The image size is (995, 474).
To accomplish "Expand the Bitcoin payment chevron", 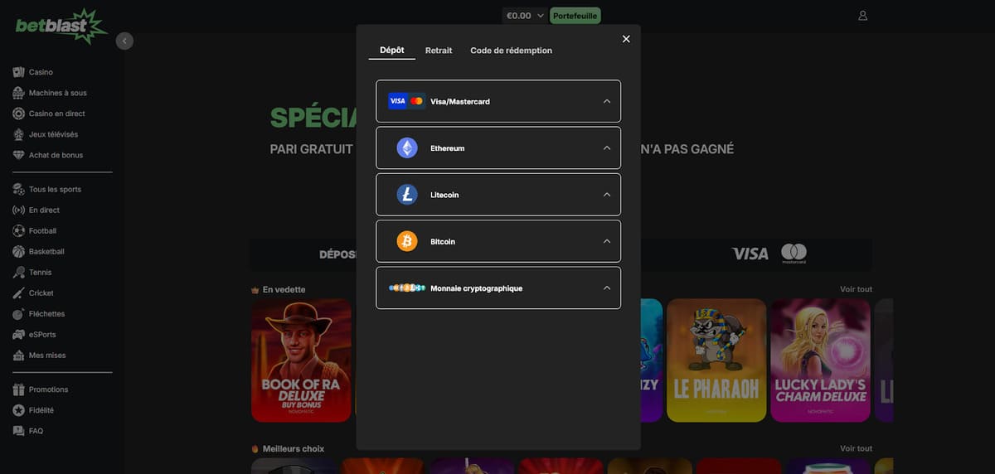I will point(607,241).
